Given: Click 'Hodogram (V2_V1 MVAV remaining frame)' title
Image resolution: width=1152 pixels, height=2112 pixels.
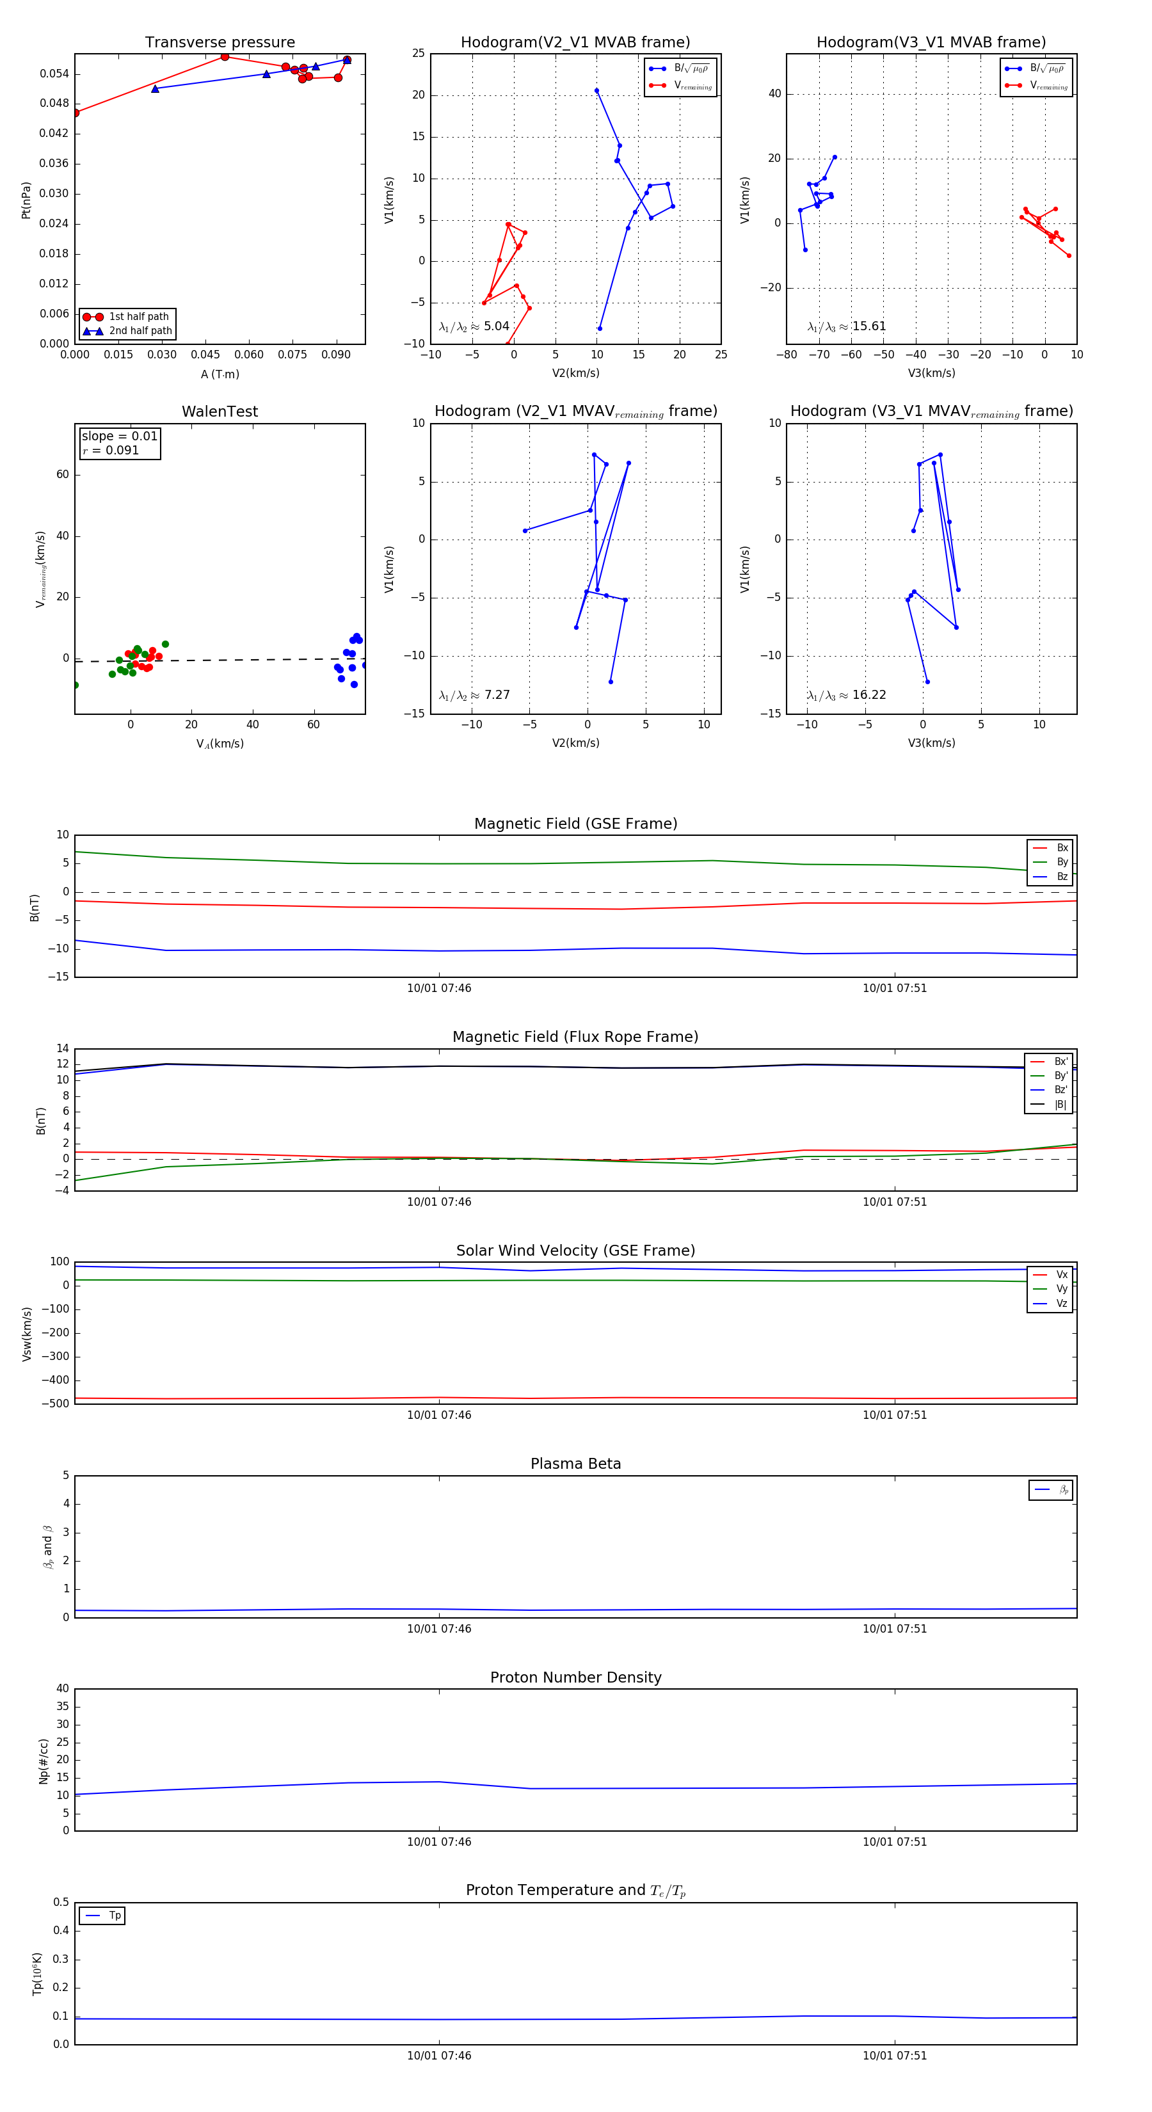Looking at the screenshot, I should (575, 412).
